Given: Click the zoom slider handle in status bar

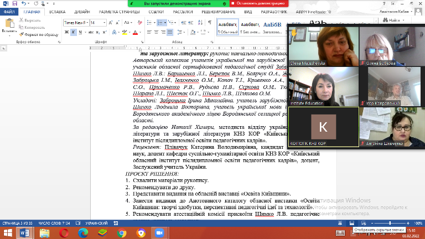Looking at the screenshot, I should pos(390,223).
